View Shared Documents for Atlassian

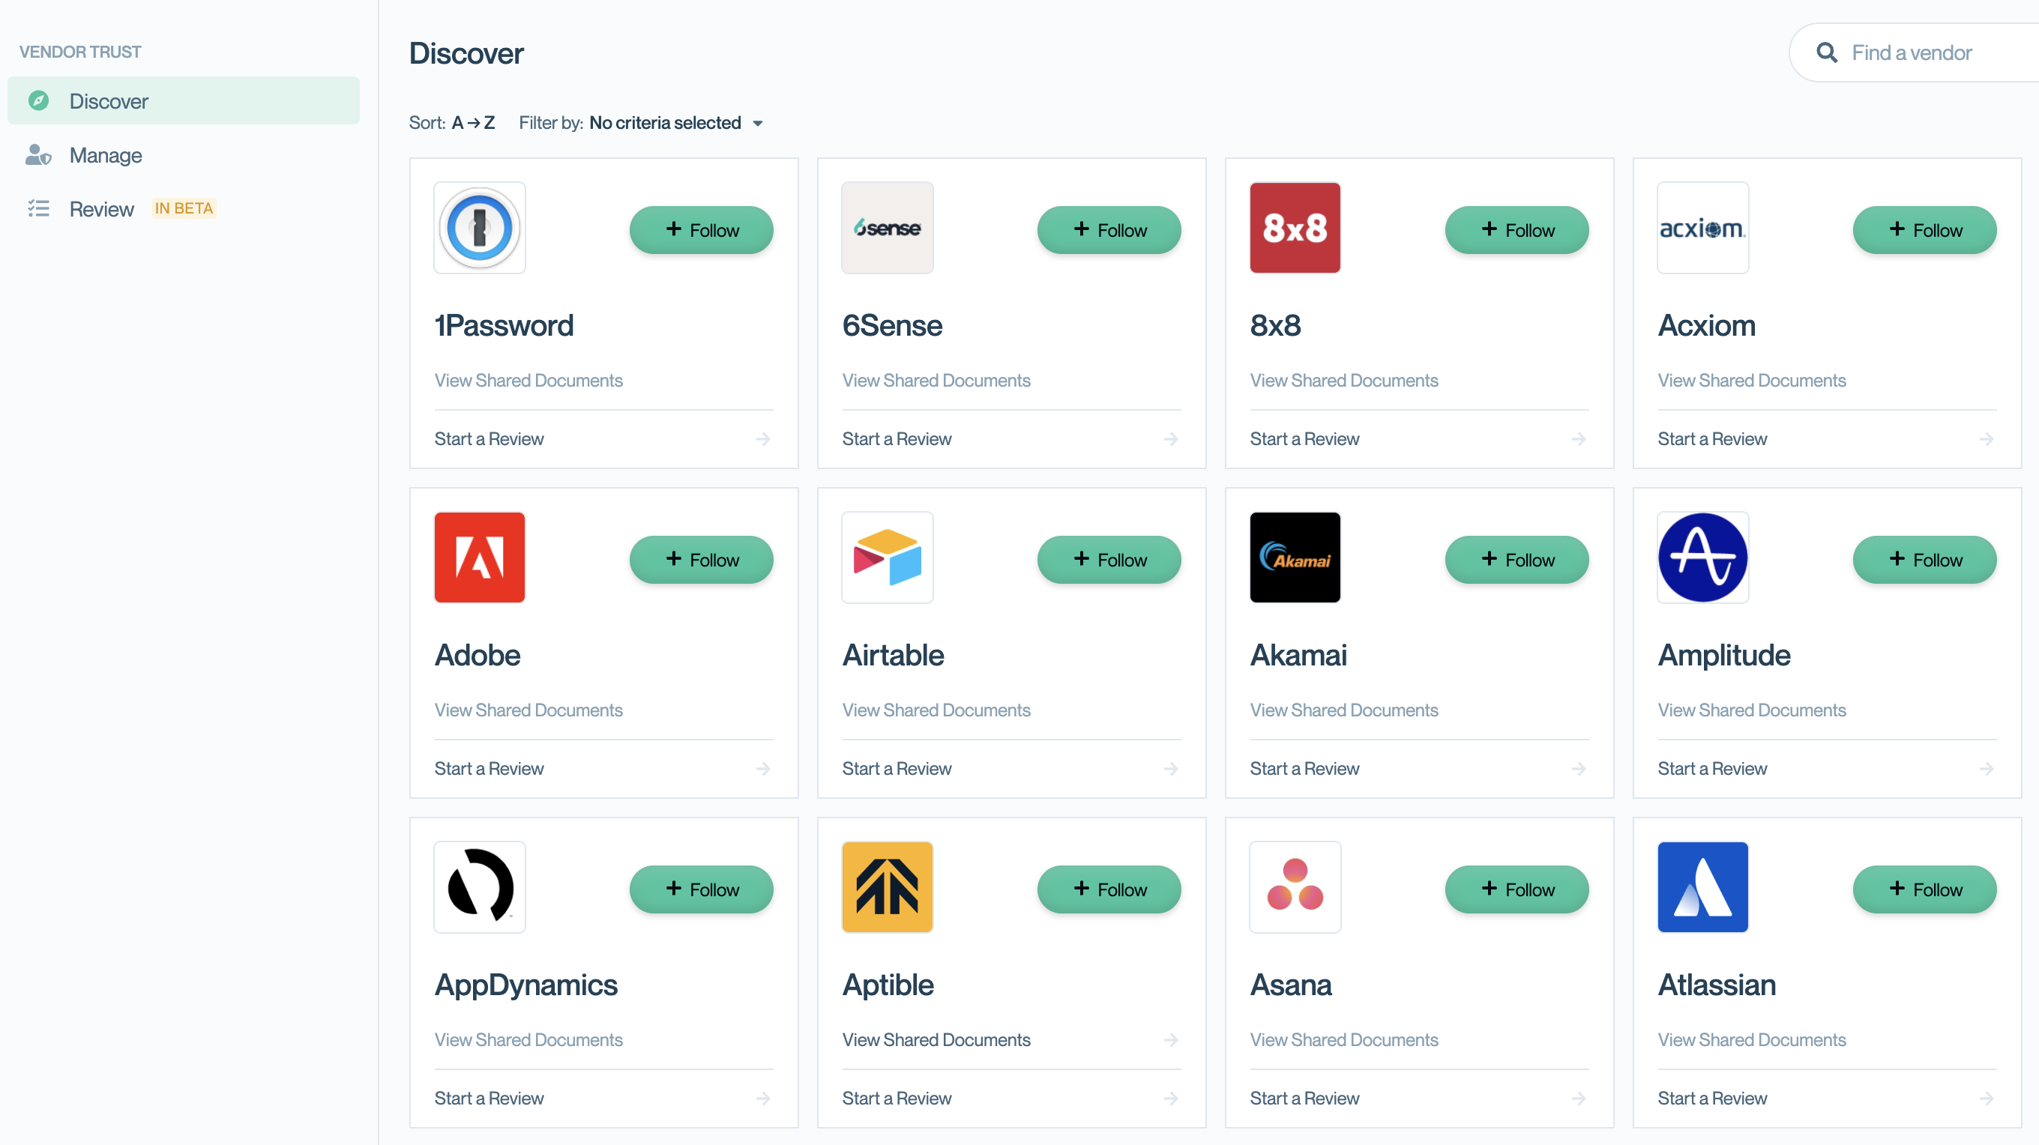tap(1752, 1040)
